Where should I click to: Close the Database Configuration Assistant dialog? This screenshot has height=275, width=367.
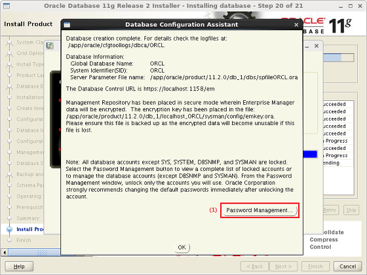[x=296, y=25]
